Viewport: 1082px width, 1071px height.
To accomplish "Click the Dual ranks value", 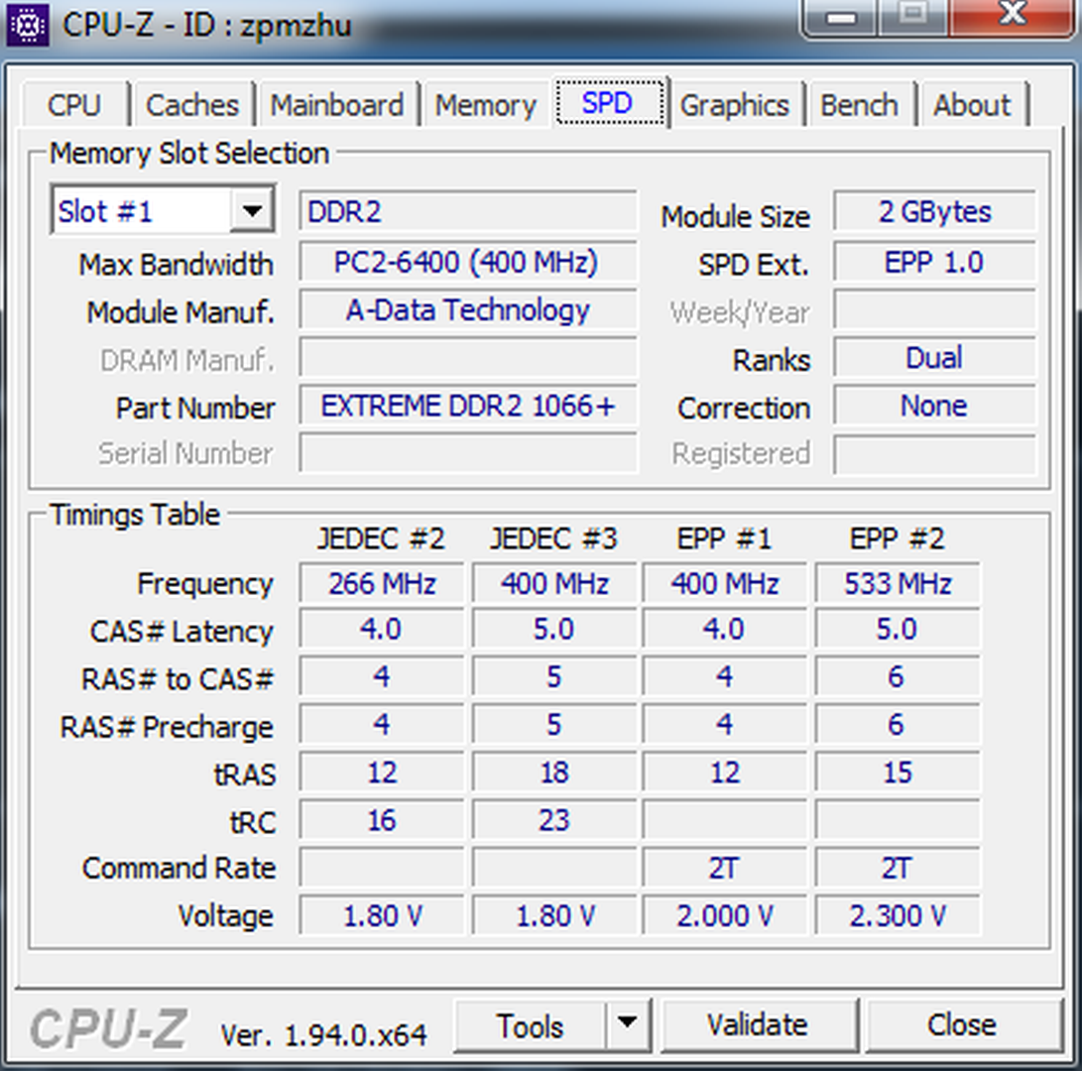I will tap(934, 357).
